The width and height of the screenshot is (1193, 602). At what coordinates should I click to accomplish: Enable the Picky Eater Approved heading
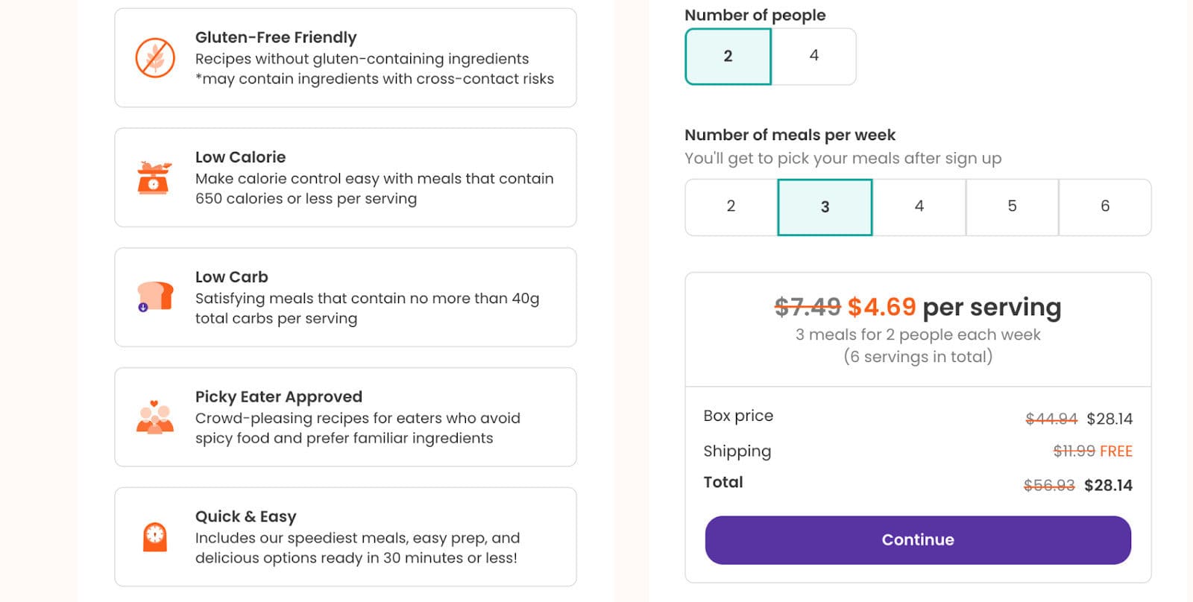(x=278, y=397)
